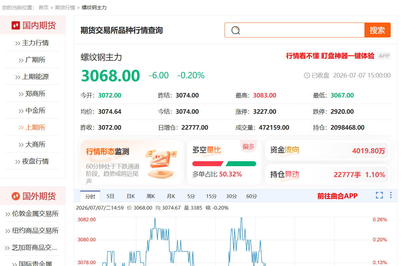Click the orange 搜索 button
Image resolution: width=402 pixels, height=266 pixels.
click(x=377, y=30)
